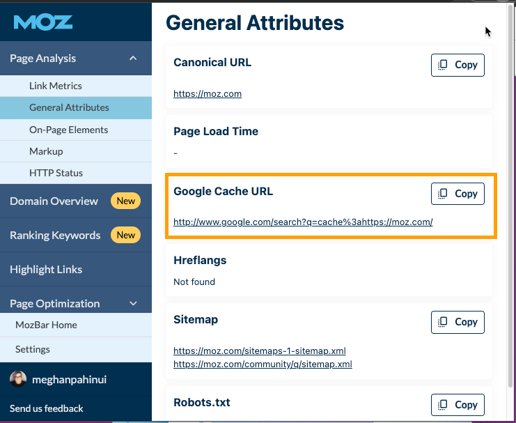Copy the Google Cache URL

[458, 194]
